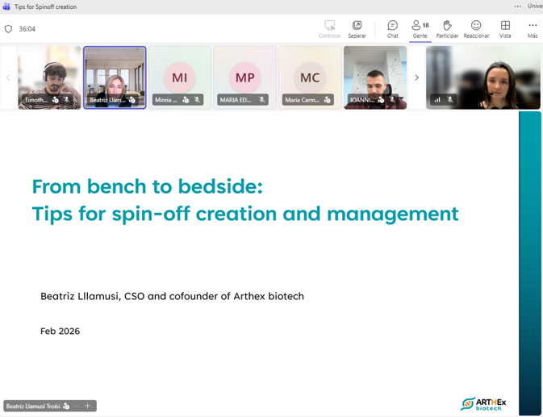Select the MP MARIA ED participant tile
543x417 pixels.
point(244,77)
